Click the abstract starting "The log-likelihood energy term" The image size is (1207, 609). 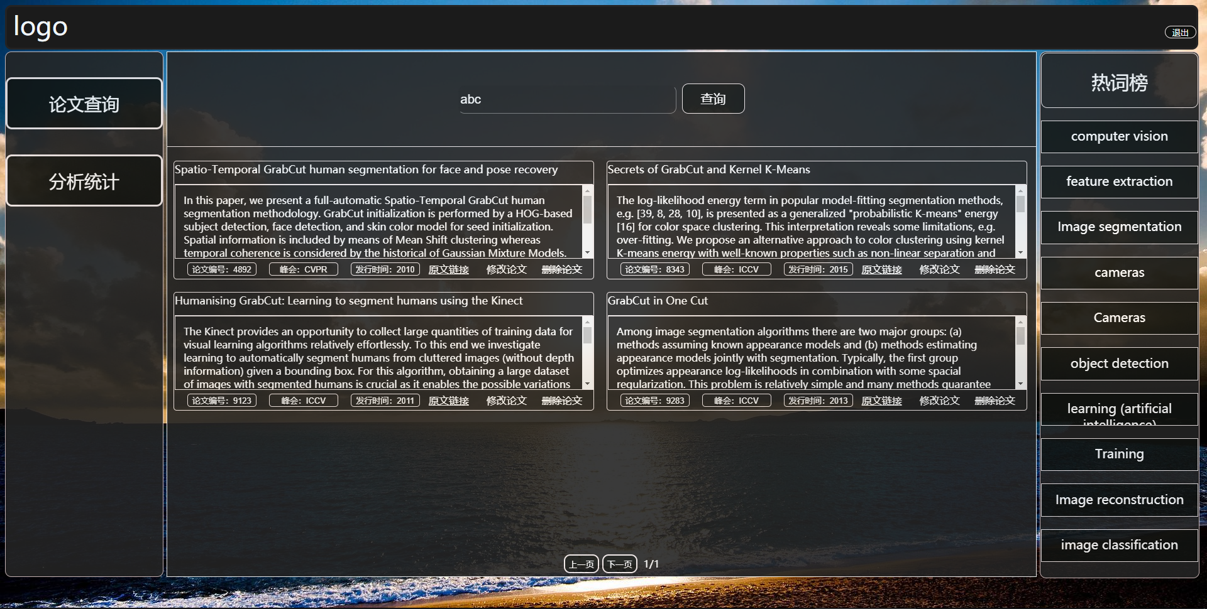(812, 221)
